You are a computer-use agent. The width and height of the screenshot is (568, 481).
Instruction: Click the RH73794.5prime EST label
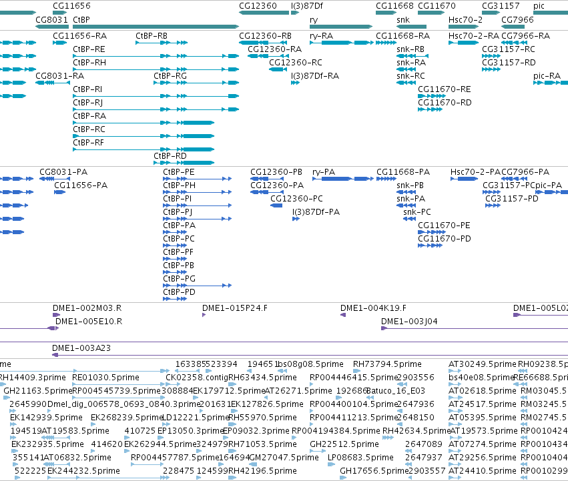point(388,364)
